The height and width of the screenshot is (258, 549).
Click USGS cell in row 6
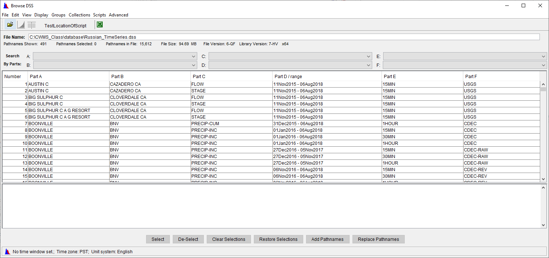(502, 117)
